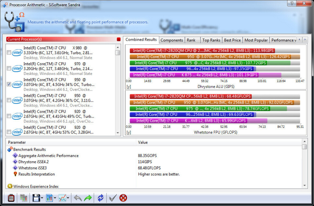The height and width of the screenshot is (206, 314).
Task: Click the green forward arrow icon
Action: [x=88, y=198]
